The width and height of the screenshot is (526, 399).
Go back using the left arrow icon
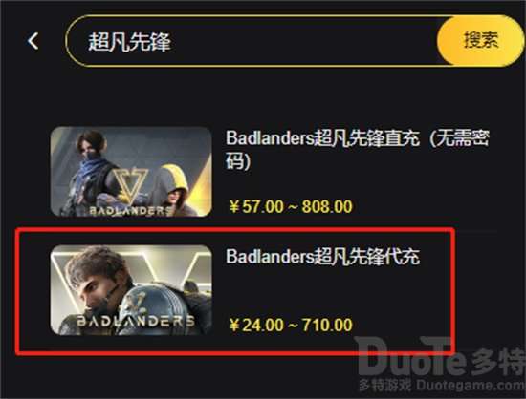(x=33, y=41)
